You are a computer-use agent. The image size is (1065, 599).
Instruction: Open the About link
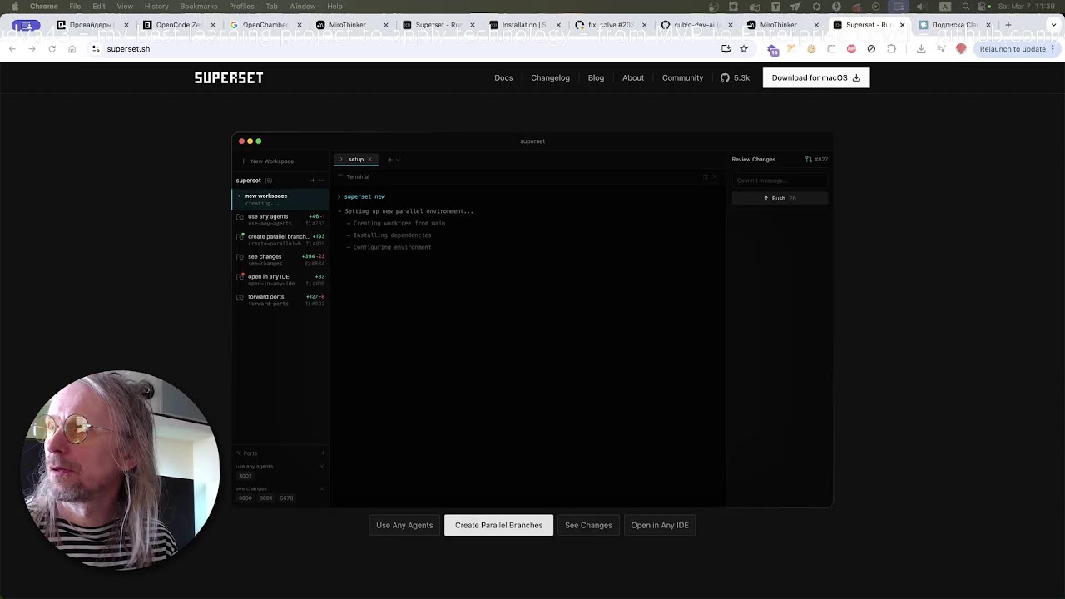[x=633, y=77]
